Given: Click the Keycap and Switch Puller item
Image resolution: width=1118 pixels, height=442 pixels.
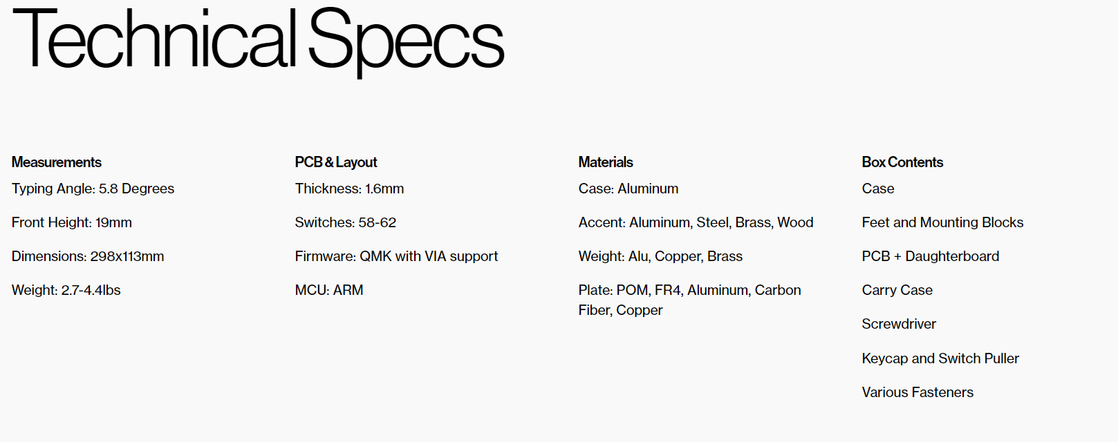Looking at the screenshot, I should point(940,358).
